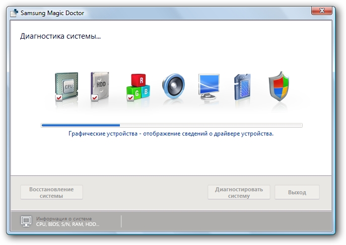Click the Samsung Magic Doctor title bar icon
The height and width of the screenshot is (245, 346).
[x=14, y=13]
